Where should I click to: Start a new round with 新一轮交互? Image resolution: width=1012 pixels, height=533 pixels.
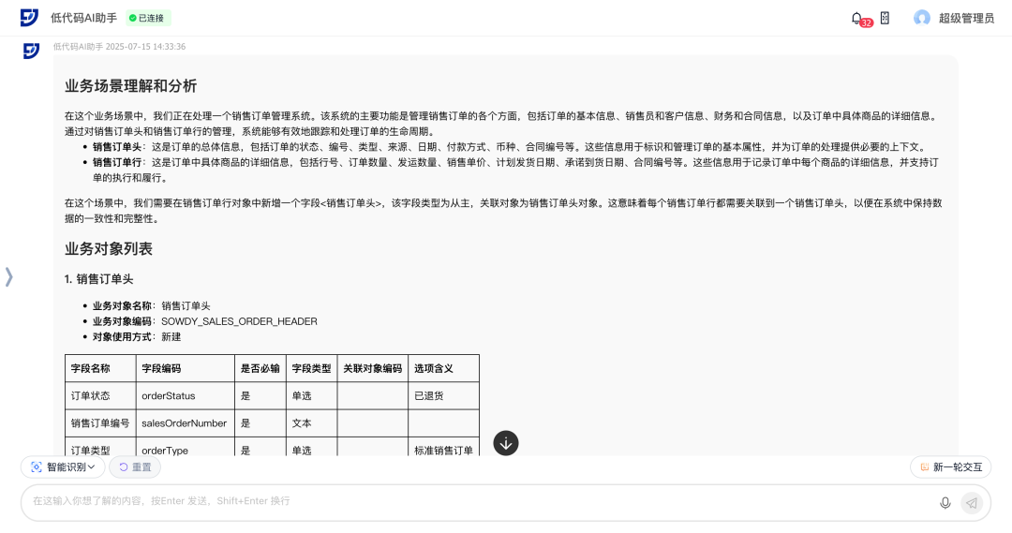950,466
